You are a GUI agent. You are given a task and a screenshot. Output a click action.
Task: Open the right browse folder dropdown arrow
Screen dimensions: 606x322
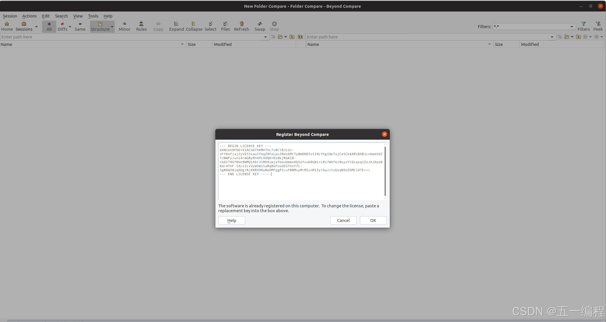pyautogui.click(x=572, y=37)
